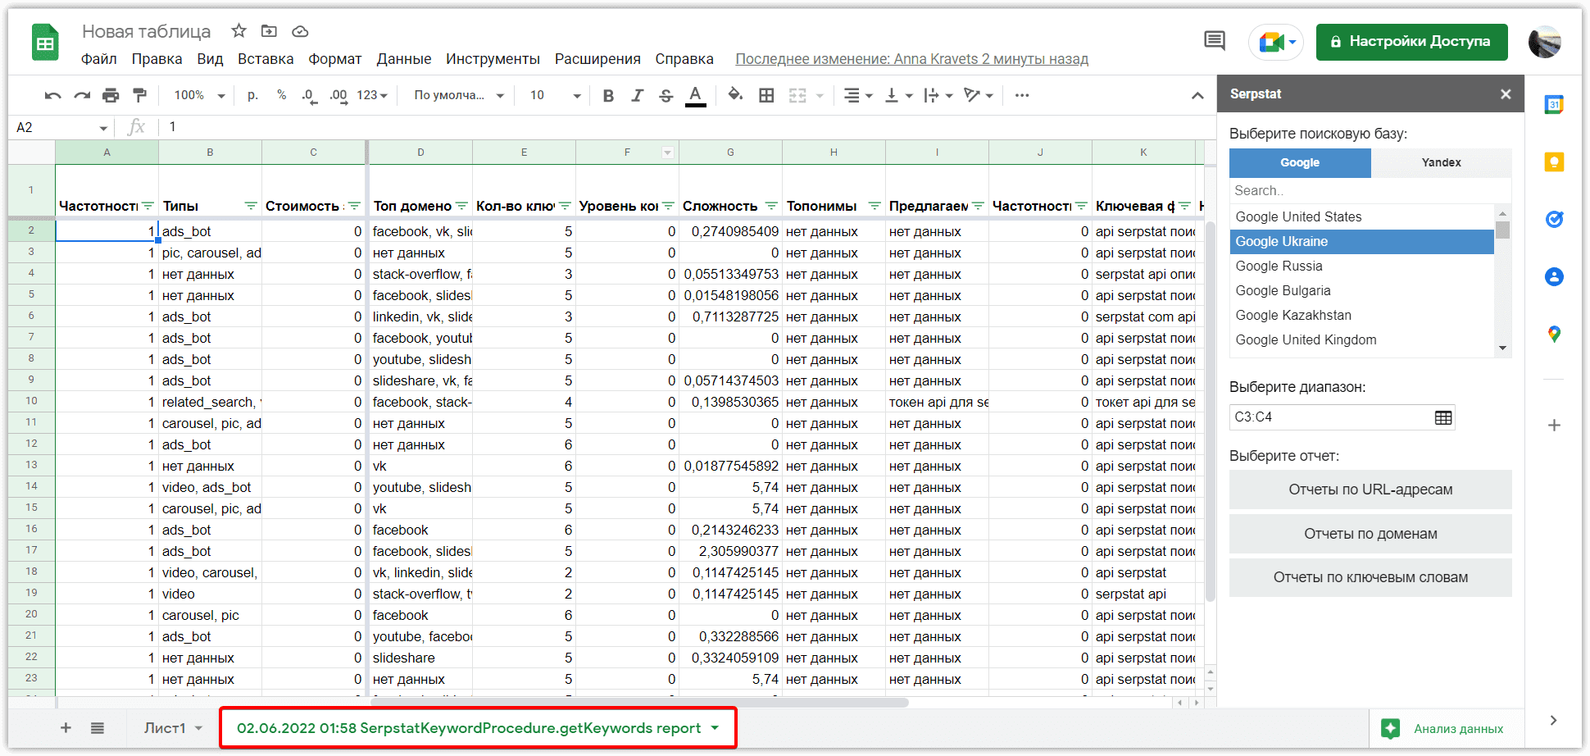Screen dimensions: 1590x756
Task: Open Google Calendar side panel
Action: [x=1554, y=104]
